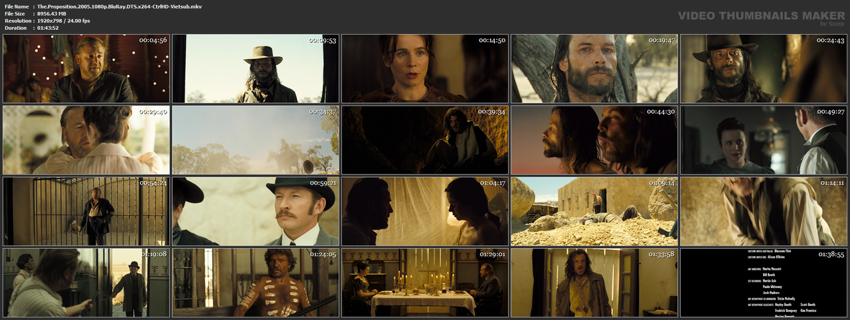Select the thumbnail stamped 00:09:53

[256, 68]
